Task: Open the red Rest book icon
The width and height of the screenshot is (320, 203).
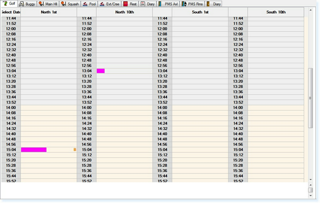Action: [x=126, y=4]
